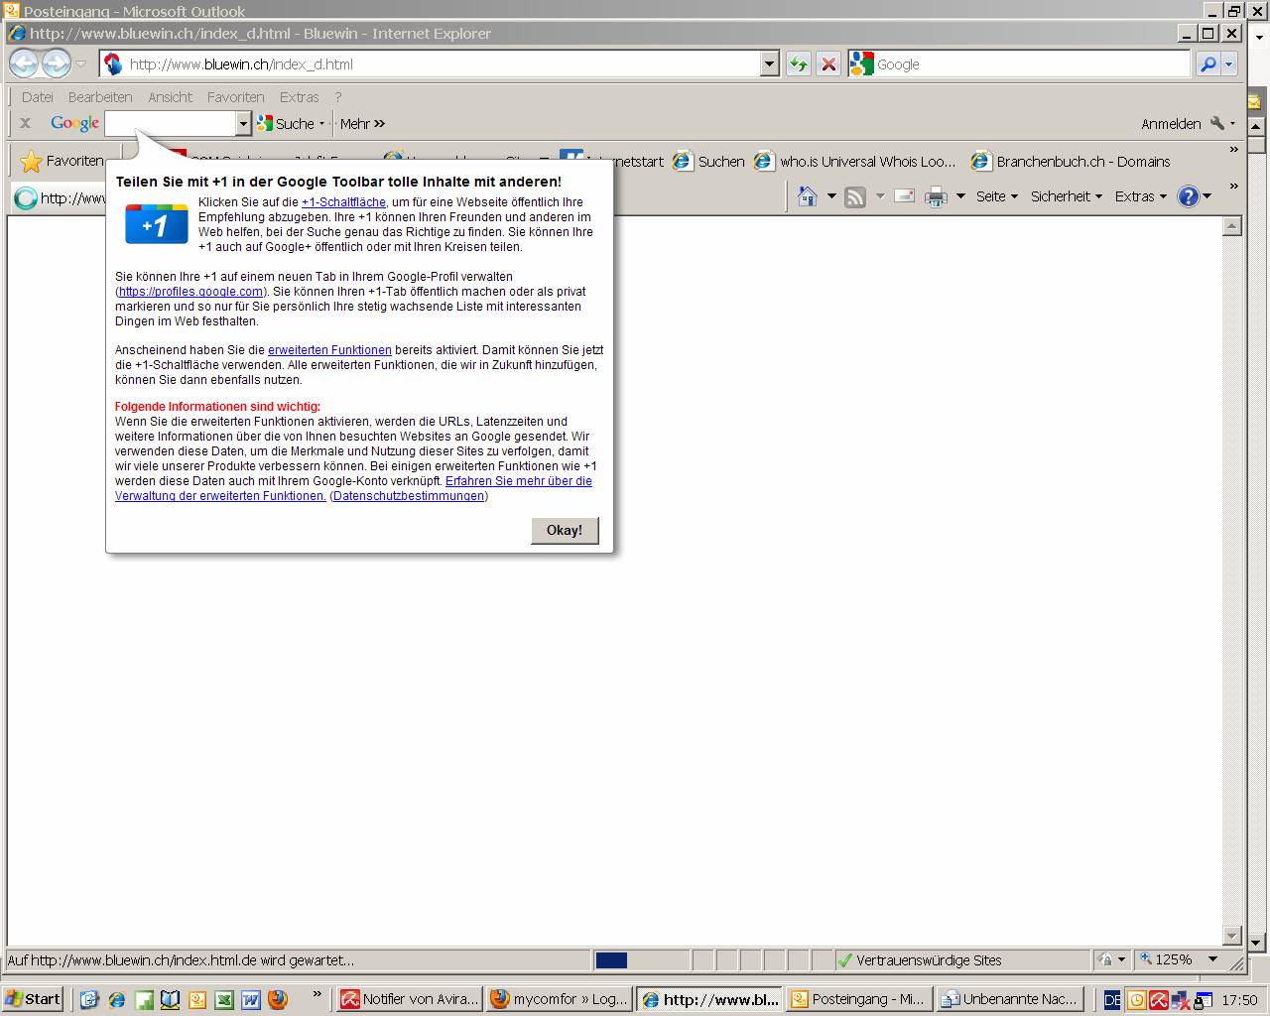The height and width of the screenshot is (1016, 1270).
Task: Stop loading with the red X icon
Action: pos(828,64)
